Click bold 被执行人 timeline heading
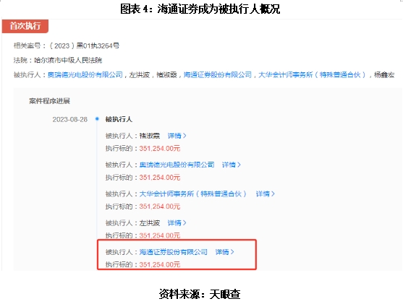 119,119
